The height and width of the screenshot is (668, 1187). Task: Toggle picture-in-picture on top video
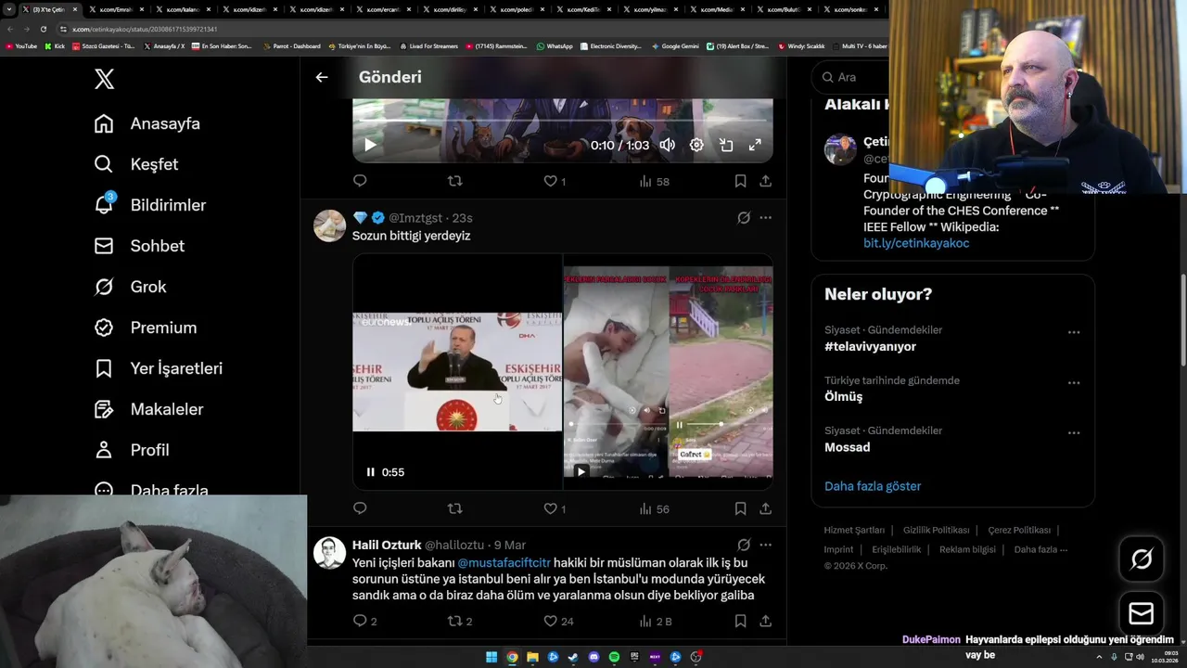pos(726,145)
